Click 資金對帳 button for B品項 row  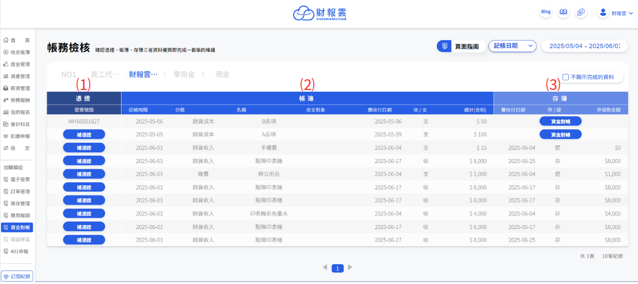(560, 121)
